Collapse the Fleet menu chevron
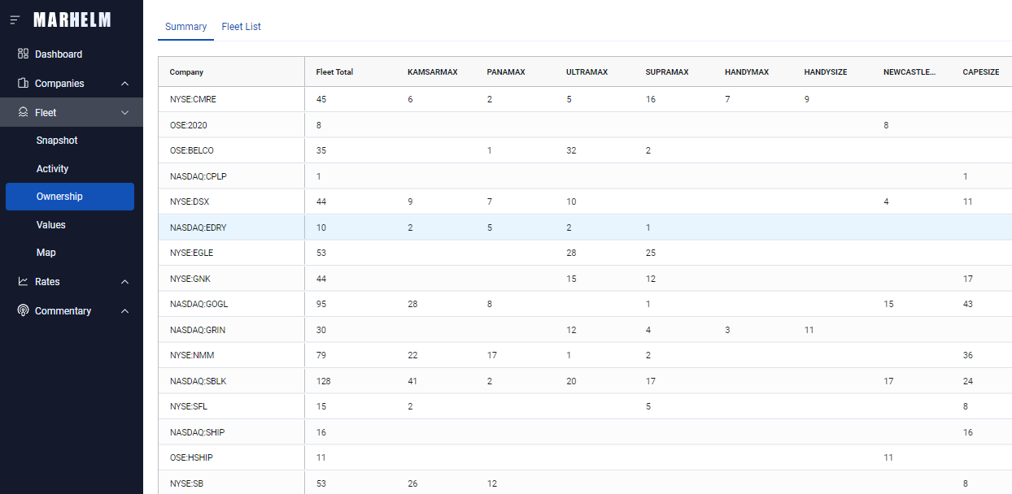Screen dimensions: 1012x494 tap(124, 112)
